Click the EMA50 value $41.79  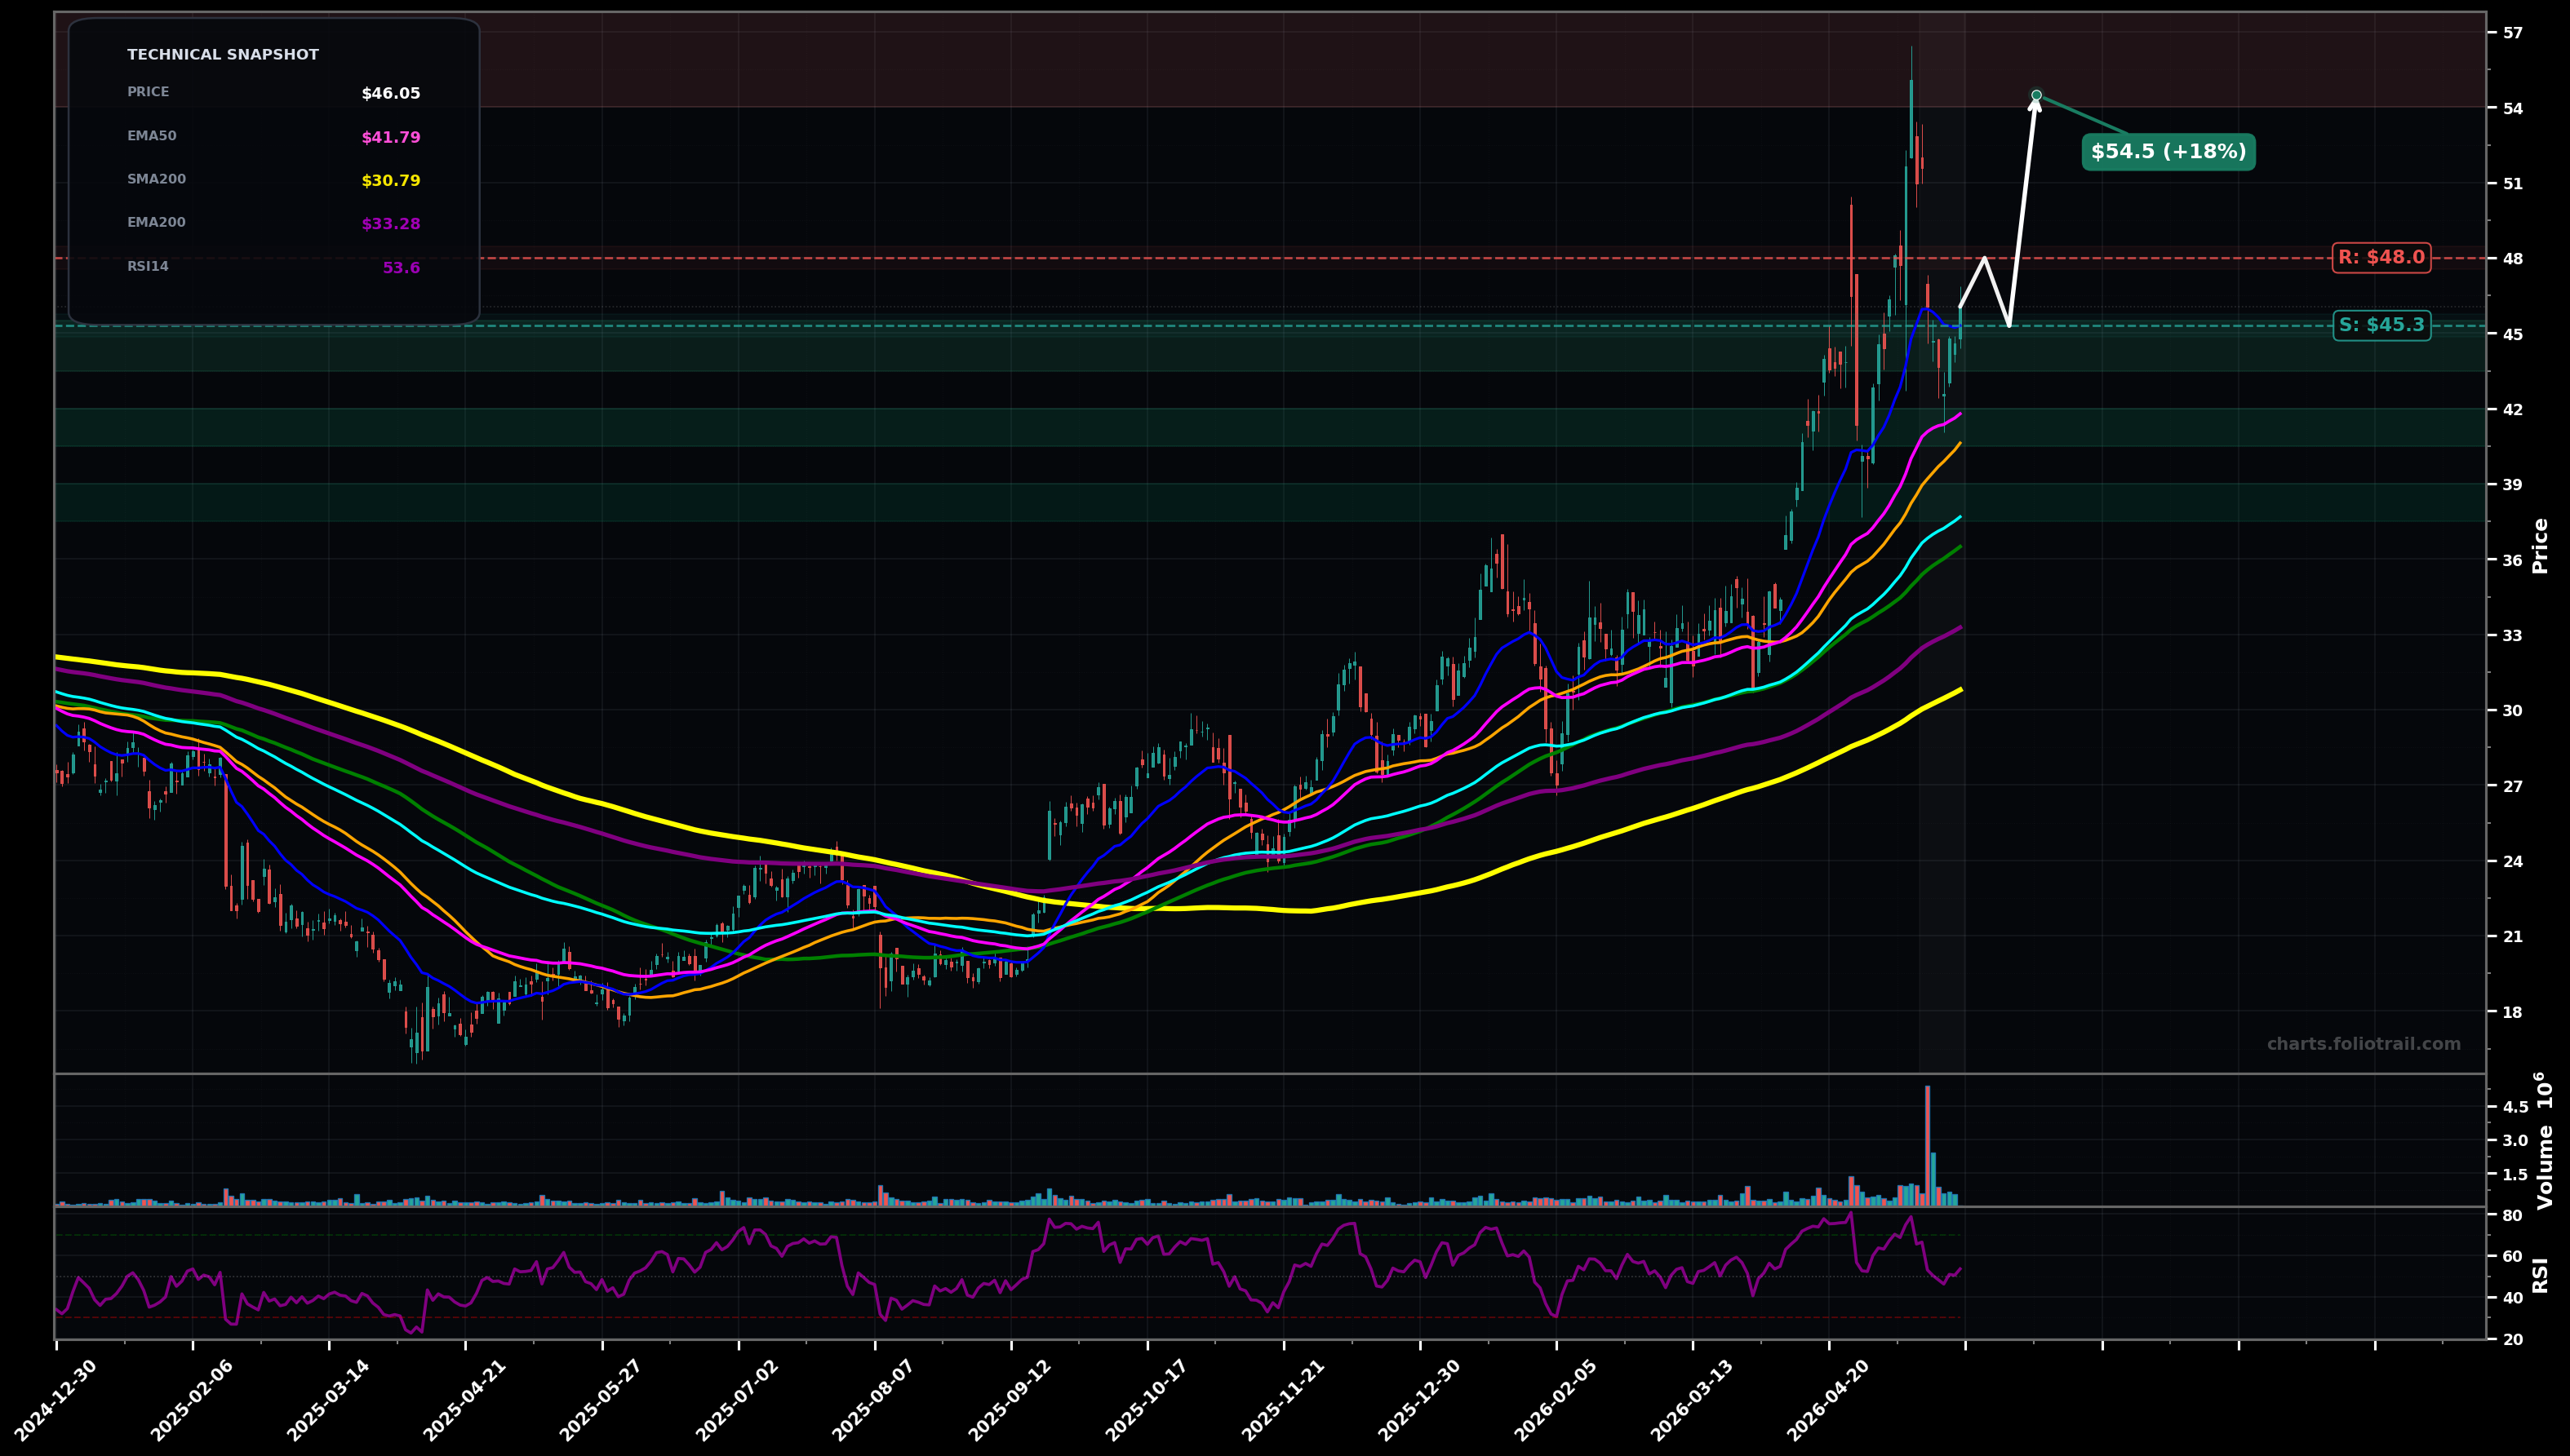point(391,138)
